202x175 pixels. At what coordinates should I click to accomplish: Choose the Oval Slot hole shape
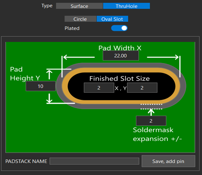(x=112, y=19)
